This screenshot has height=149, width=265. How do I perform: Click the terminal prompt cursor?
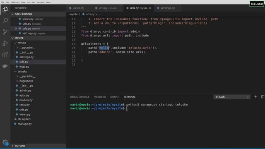tap(127, 108)
